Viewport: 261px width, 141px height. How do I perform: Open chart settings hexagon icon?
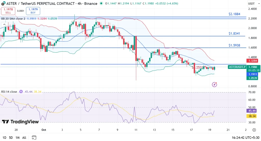pos(254,130)
